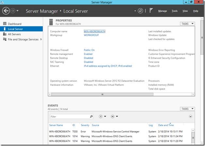Click the Local Server breadcrumb title

tap(75, 11)
